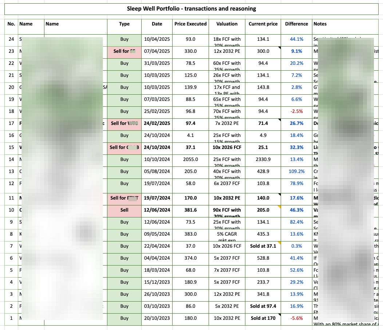Click the current price 341.8

pyautogui.click(x=263, y=295)
